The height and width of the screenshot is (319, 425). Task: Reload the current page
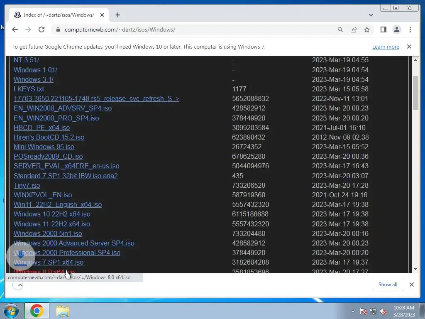pos(42,29)
